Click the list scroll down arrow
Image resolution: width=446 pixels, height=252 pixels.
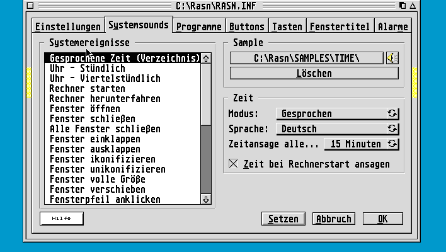click(x=206, y=199)
